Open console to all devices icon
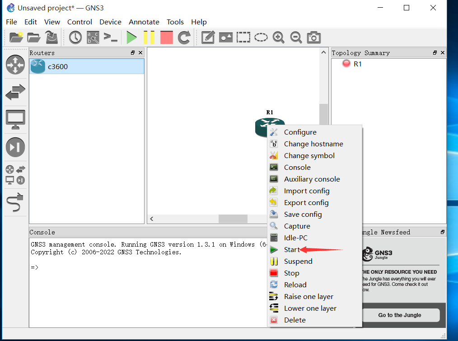 coord(110,37)
